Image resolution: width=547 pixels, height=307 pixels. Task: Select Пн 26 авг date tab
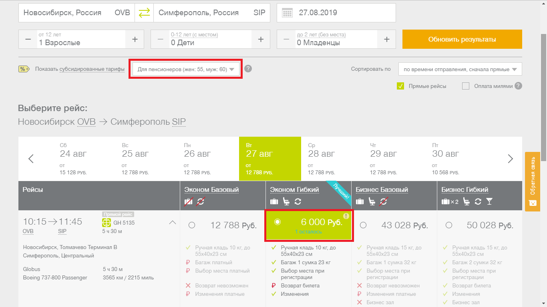click(x=208, y=159)
